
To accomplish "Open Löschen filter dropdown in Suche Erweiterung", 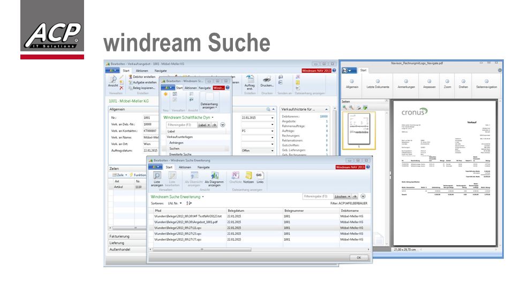I will coord(349,196).
